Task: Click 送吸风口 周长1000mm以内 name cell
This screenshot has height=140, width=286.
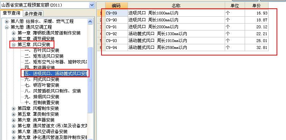Action: click(176, 13)
